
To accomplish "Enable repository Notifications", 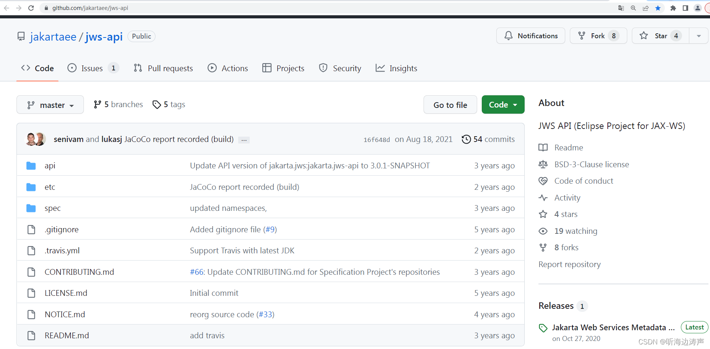I will point(530,36).
